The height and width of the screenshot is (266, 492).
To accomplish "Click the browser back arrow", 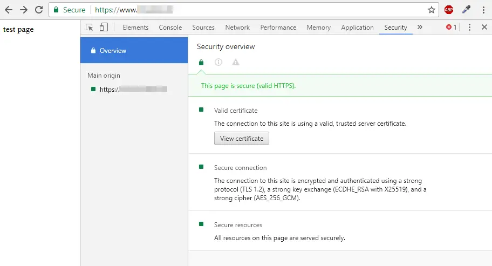I will coord(9,10).
